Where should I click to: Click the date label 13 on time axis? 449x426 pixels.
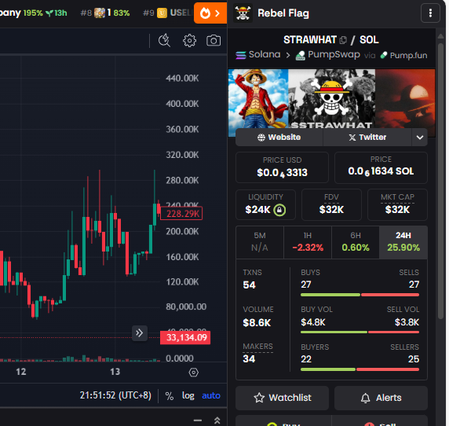(115, 372)
